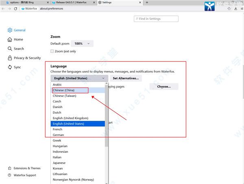Click the browser forward arrow
The height and width of the screenshot is (184, 244).
(9, 9)
